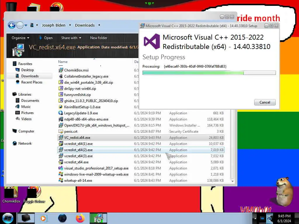Click the Visual Studio logo in the setup window
Screen dimensions: 299x224
pyautogui.click(x=152, y=41)
